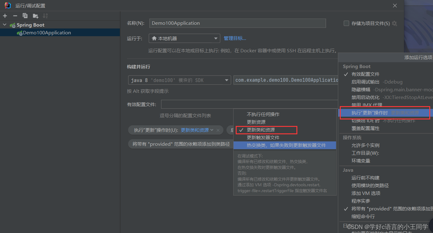
Task: Open the java 8 'demo100' SDK dropdown
Action: coord(179,80)
